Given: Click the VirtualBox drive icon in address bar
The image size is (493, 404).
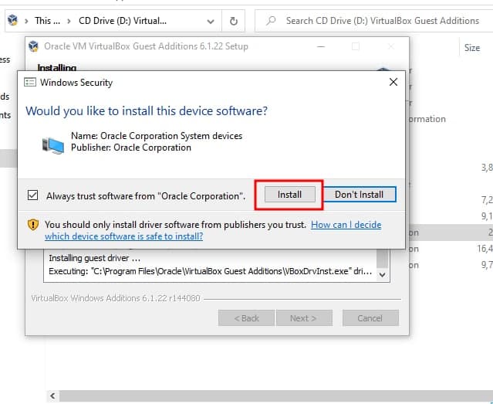Looking at the screenshot, I should pyautogui.click(x=12, y=20).
